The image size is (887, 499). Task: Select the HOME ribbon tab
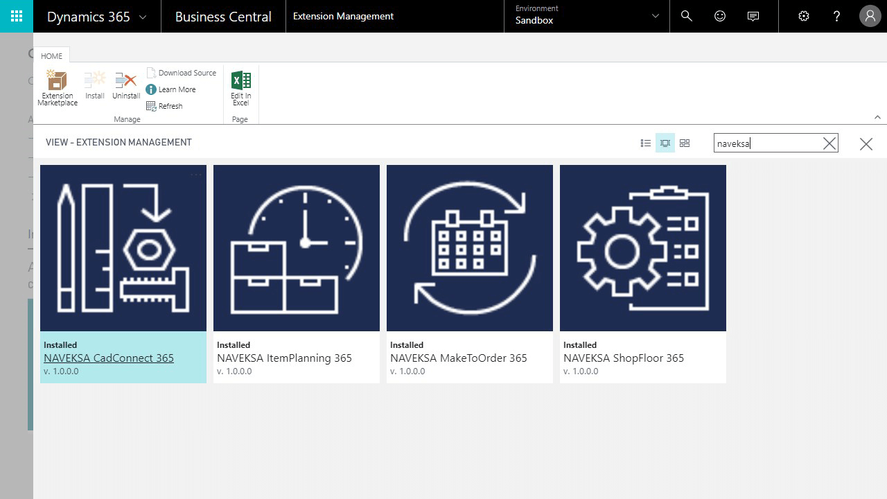(52, 56)
